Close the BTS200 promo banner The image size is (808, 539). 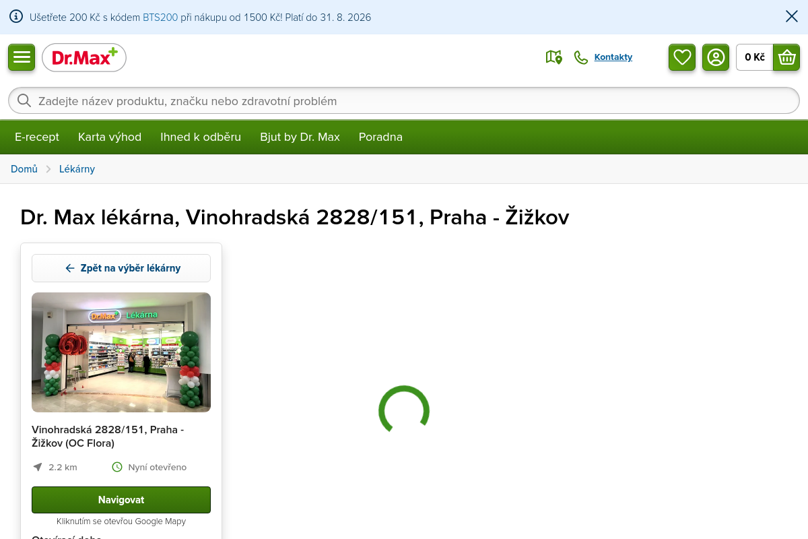tap(792, 17)
